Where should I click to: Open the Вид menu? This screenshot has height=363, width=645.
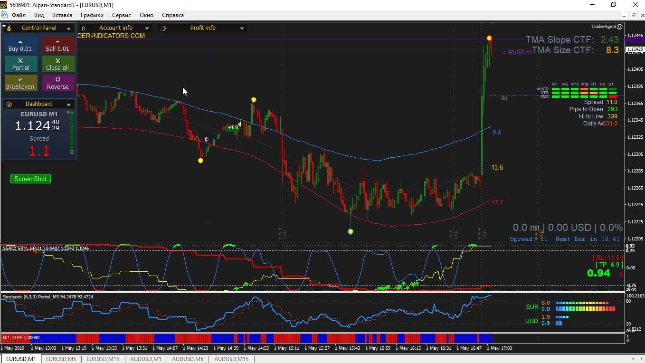coord(39,15)
